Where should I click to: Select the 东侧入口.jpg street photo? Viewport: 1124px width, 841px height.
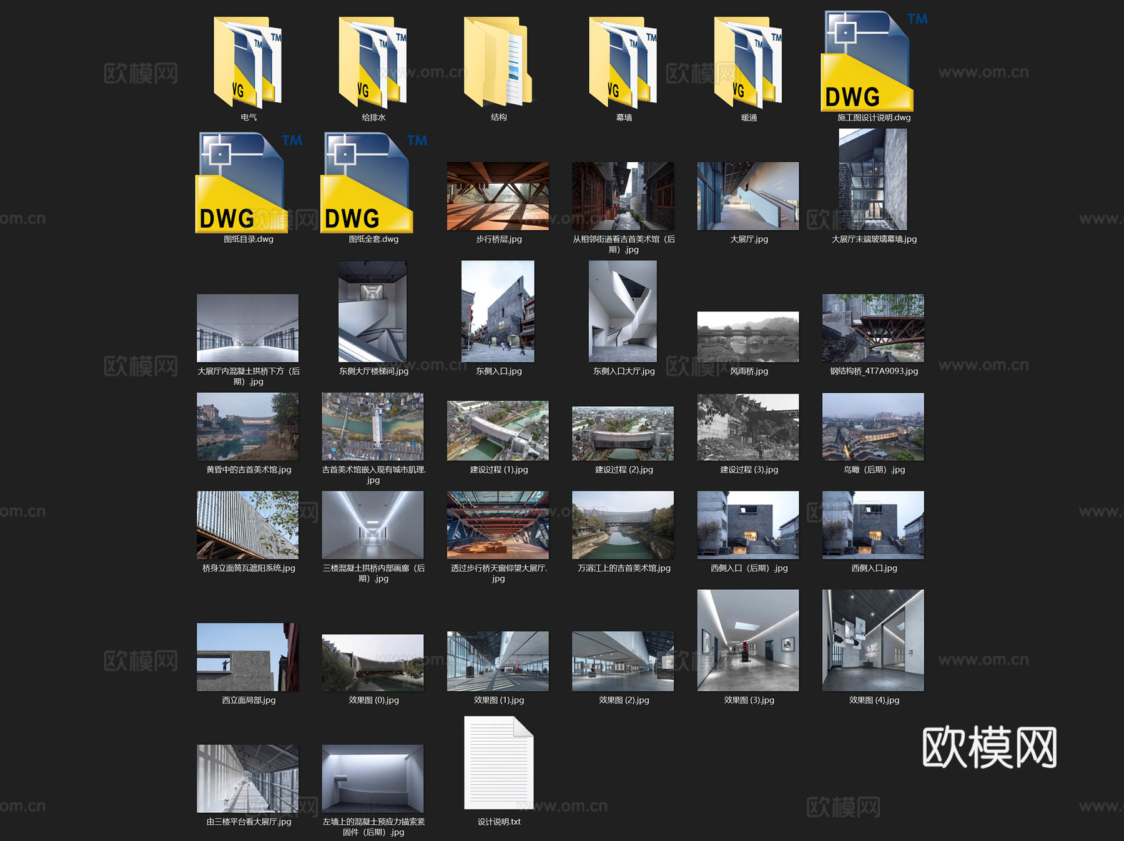498,311
